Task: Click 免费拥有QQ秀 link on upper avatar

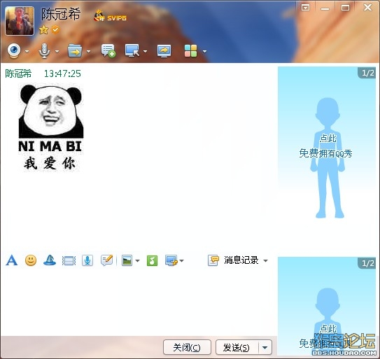Action: (325, 153)
